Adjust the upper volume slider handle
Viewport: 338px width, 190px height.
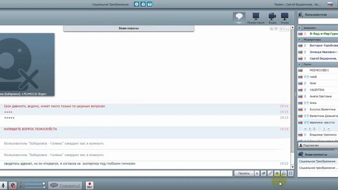[44, 184]
